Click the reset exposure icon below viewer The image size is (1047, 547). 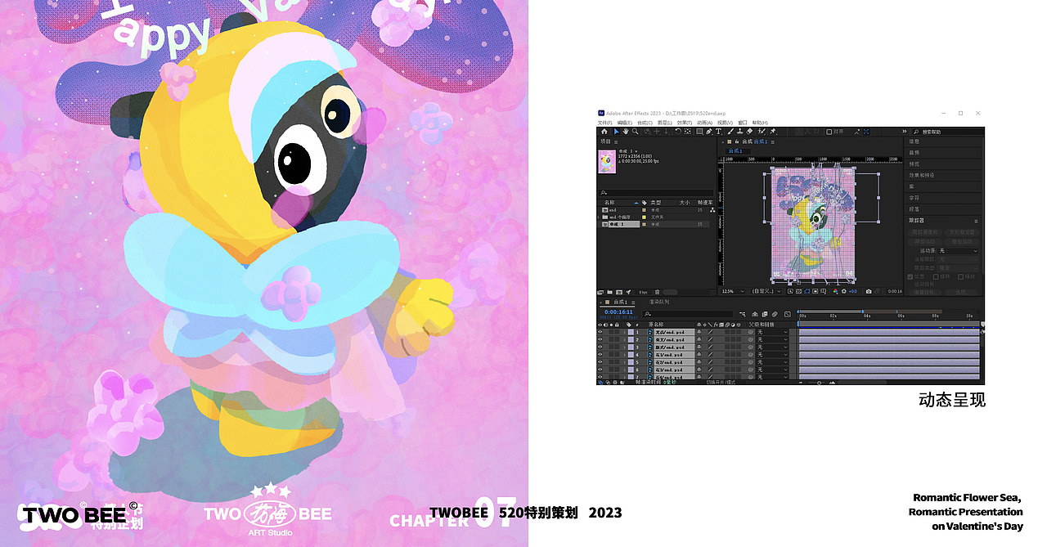click(844, 291)
